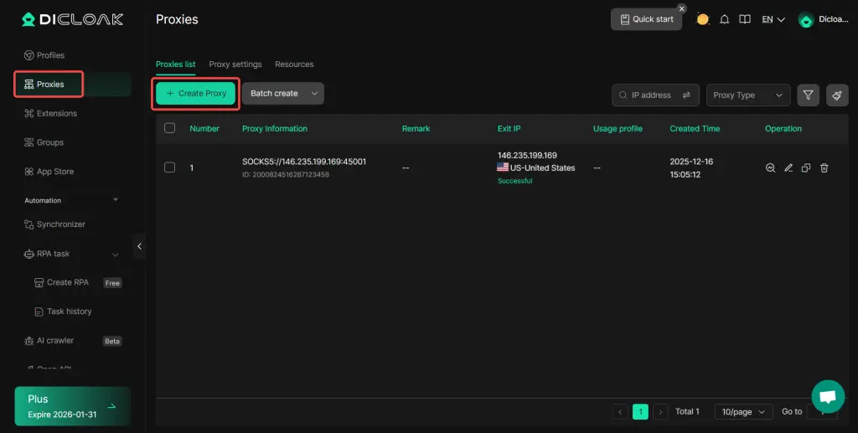Viewport: 858px width, 433px height.
Task: Check the checkbox for proxy row 1
Action: pyautogui.click(x=170, y=168)
